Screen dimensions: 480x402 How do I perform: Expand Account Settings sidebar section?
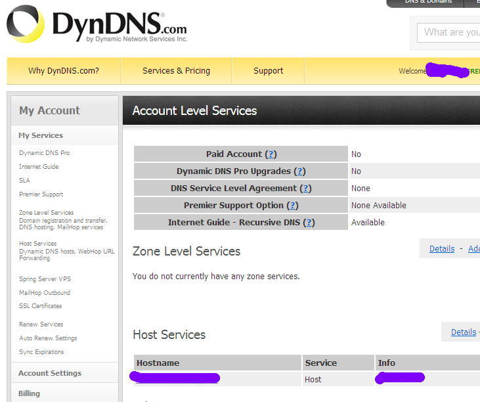[x=50, y=373]
